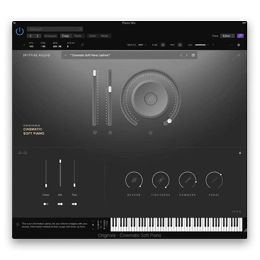The width and height of the screenshot is (260, 260).
Task: Click the VOICES count readout
Action: [71, 45]
